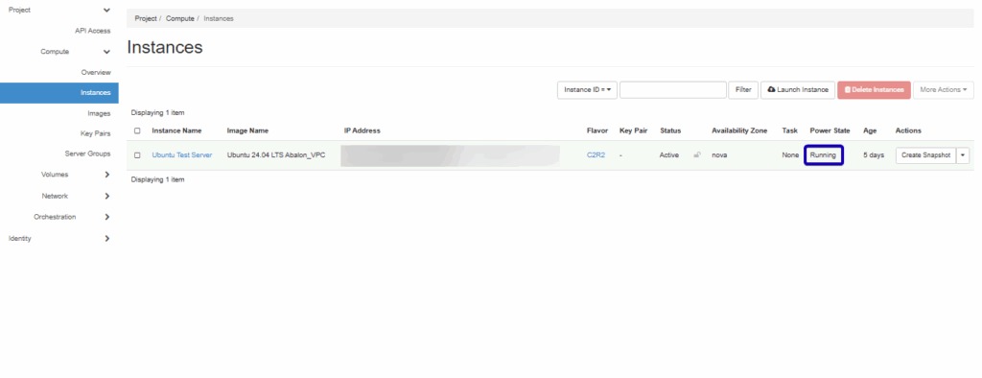Toggle the select-all instances checkbox
Viewport: 982px width, 378px height.
[137, 131]
